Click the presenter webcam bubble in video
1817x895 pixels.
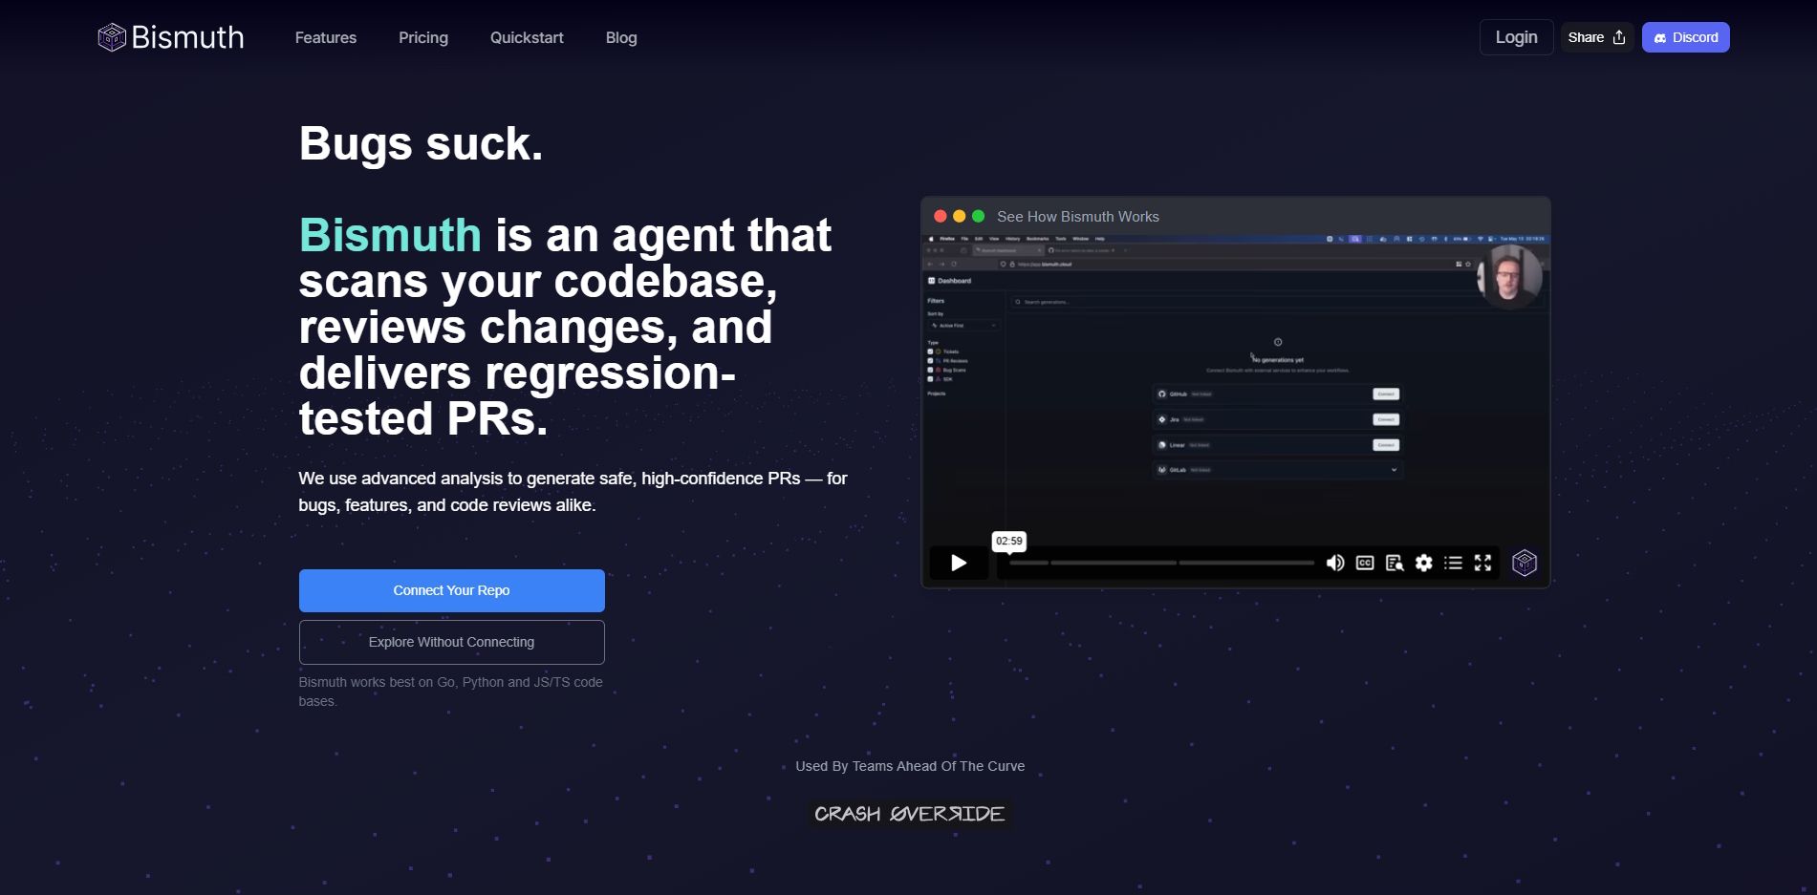1509,276
